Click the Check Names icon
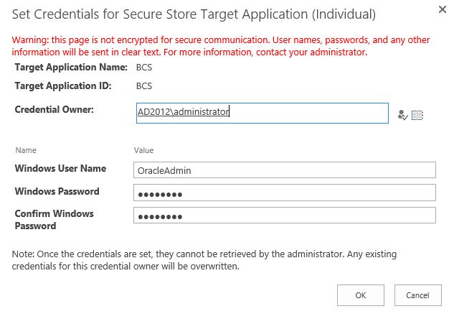Image resolution: width=449 pixels, height=319 pixels. (402, 115)
